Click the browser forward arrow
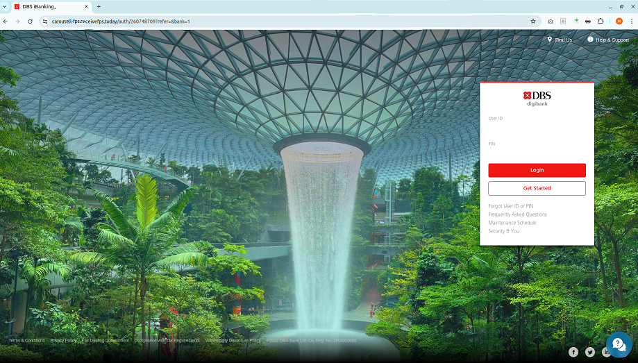Screen dimensions: 638x363 tap(17, 21)
